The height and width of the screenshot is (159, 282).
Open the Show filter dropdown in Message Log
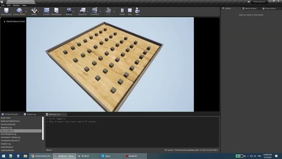(x=49, y=150)
